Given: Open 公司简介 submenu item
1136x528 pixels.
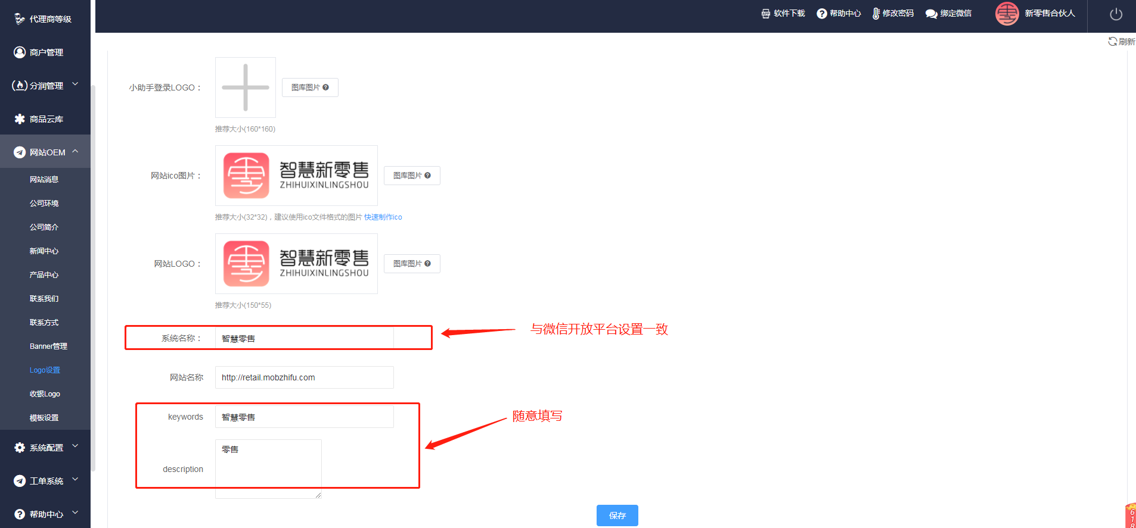Looking at the screenshot, I should [44, 227].
